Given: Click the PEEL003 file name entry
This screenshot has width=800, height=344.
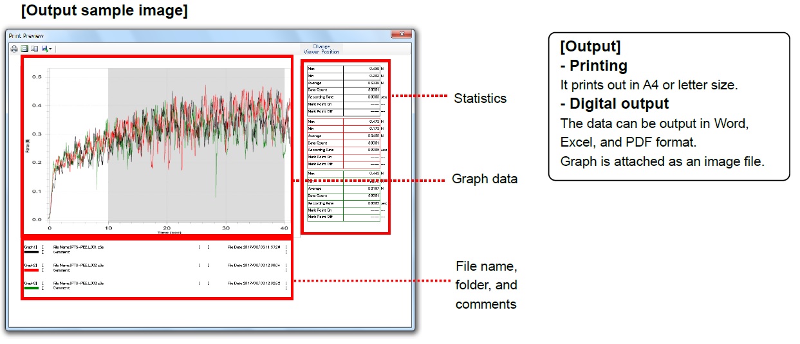Looking at the screenshot, I should tap(79, 283).
